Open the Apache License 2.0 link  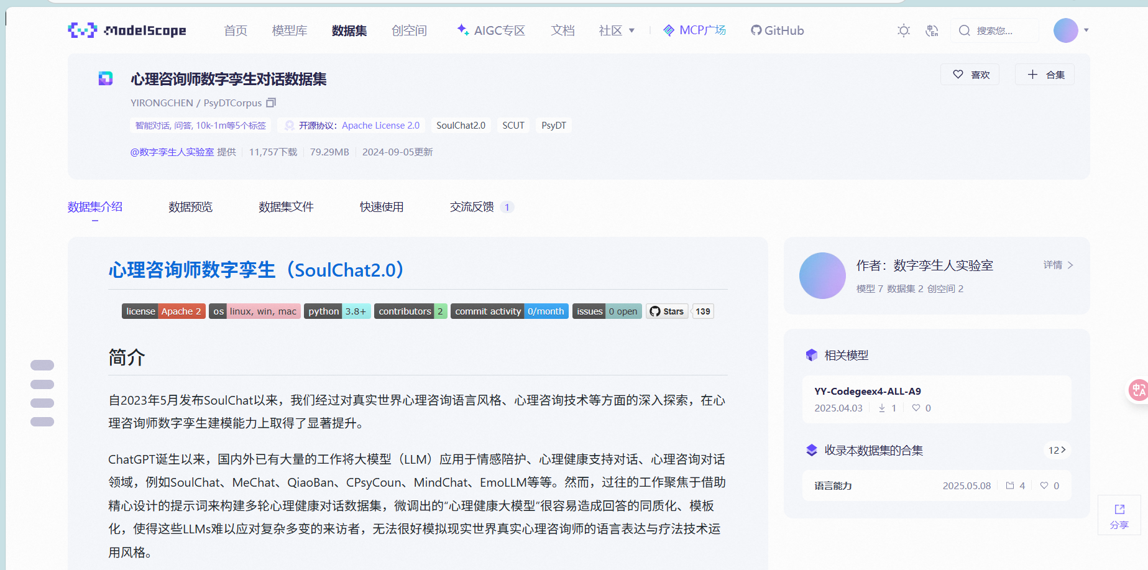[x=380, y=126]
